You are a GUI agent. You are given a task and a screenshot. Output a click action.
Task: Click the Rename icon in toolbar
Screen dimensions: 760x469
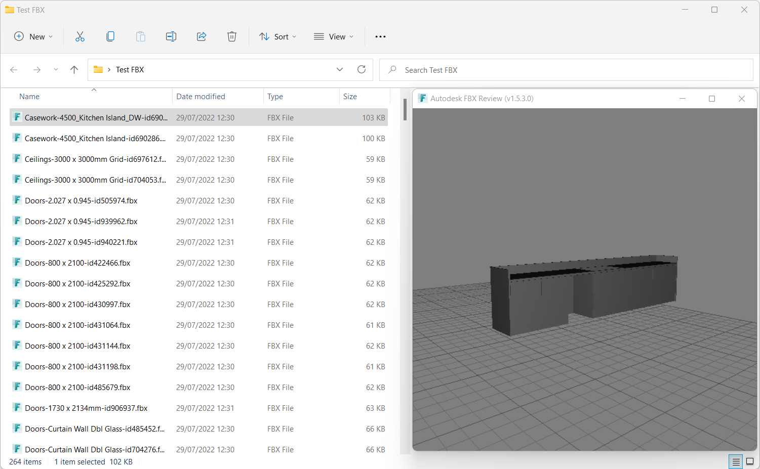click(x=171, y=36)
